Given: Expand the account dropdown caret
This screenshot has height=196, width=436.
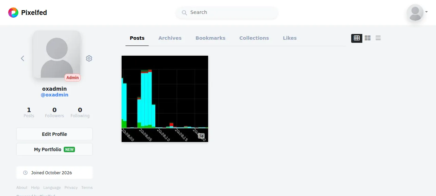Looking at the screenshot, I should coord(426,12).
